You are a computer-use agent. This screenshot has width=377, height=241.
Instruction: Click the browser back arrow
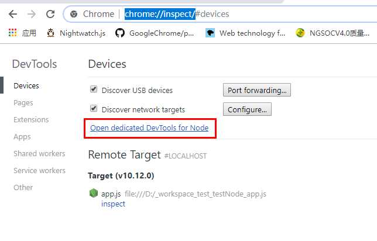pyautogui.click(x=13, y=13)
